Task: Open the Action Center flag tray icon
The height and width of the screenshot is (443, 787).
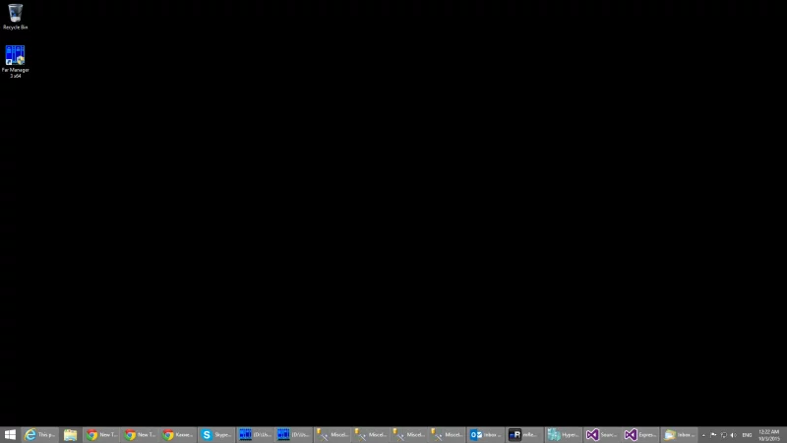Action: tap(713, 435)
